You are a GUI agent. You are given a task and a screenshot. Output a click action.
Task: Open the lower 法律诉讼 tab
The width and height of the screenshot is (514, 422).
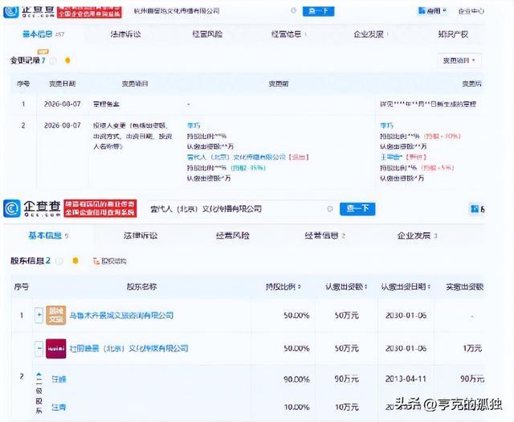[141, 236]
